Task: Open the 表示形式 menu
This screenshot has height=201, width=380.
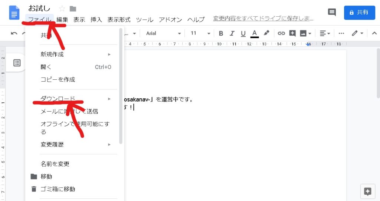Action: (119, 19)
